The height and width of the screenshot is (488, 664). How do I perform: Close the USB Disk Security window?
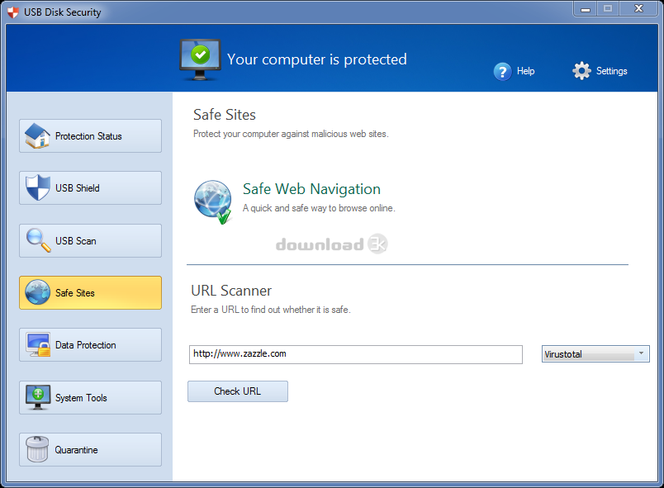pyautogui.click(x=639, y=9)
